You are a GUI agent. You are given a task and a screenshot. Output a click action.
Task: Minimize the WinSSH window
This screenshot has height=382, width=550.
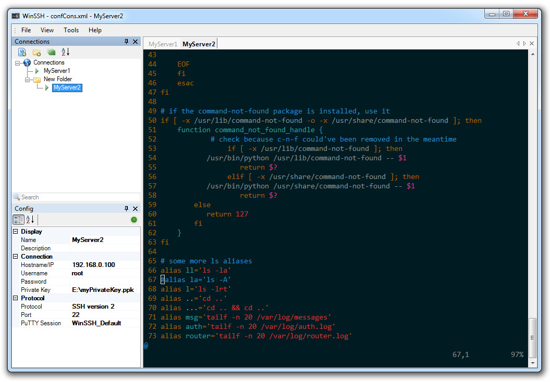[x=492, y=14]
